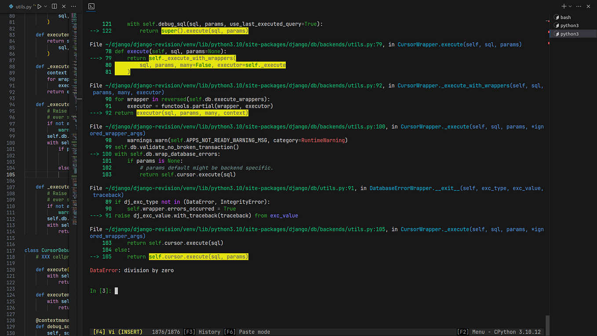Open the run button's dropdown chevron
Screen dimensions: 597x336
tap(45, 6)
